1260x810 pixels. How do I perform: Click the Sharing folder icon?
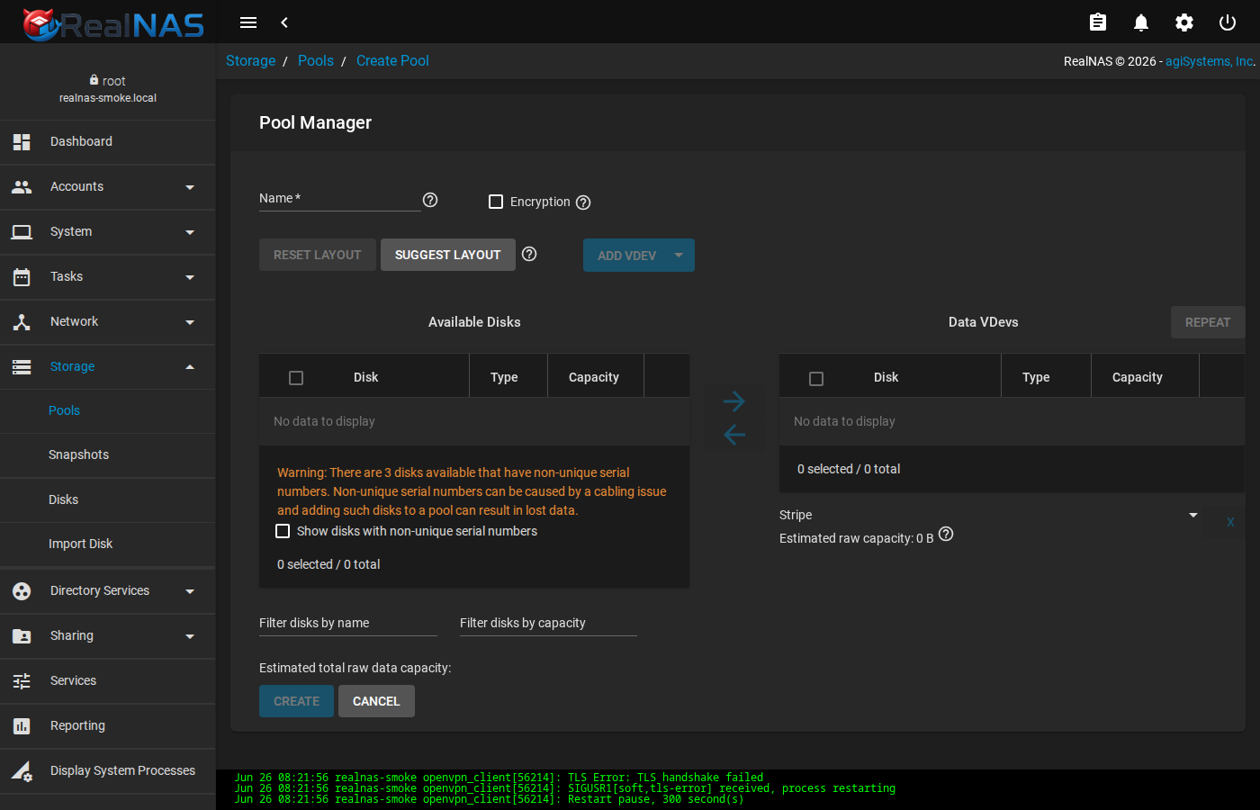22,635
